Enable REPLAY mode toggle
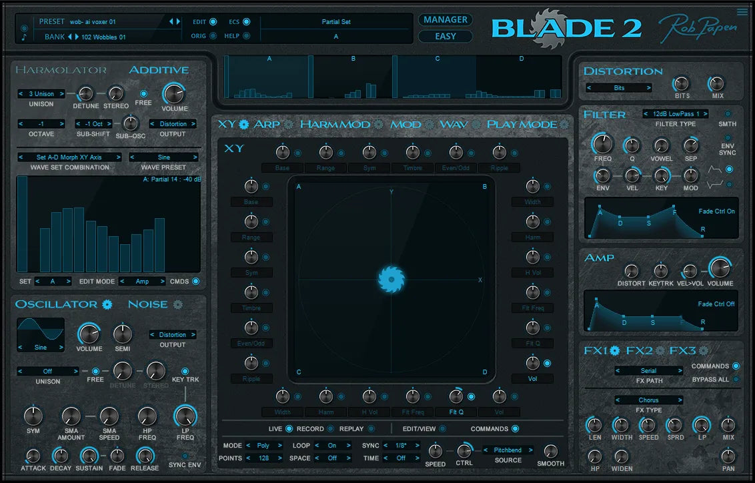 (x=371, y=428)
